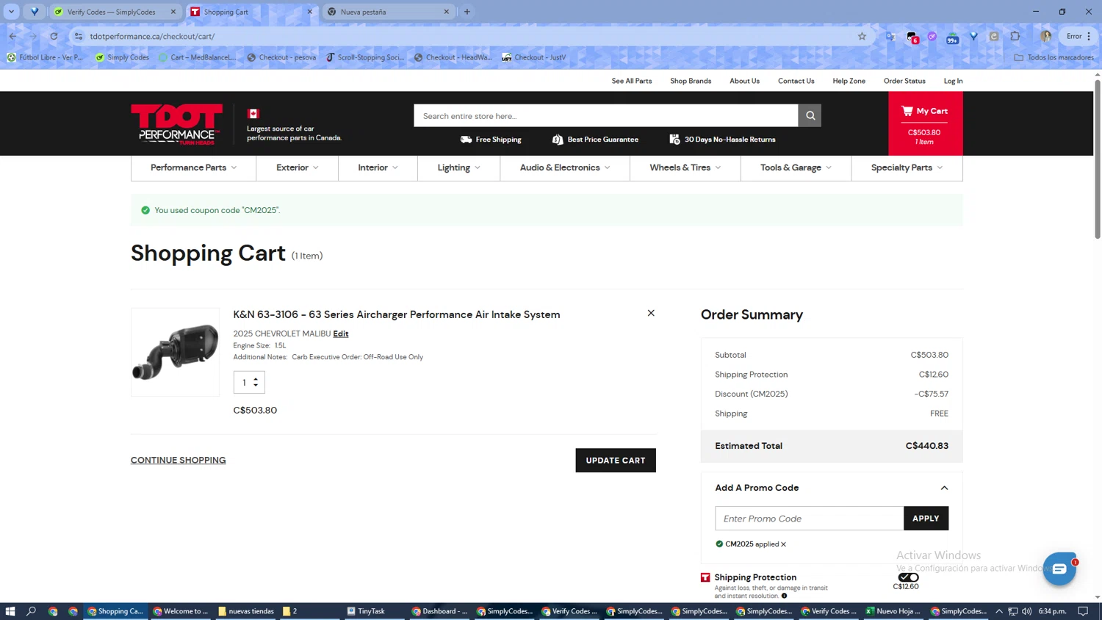Open Checkout - JustV bookmark
Screen dimensions: 1102x620
(534, 57)
